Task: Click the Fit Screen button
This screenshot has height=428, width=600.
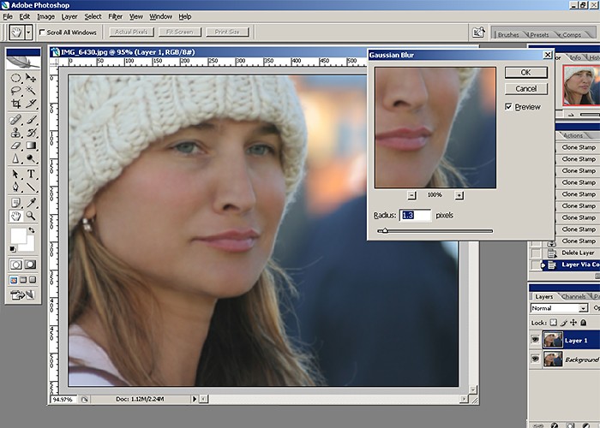Action: (179, 33)
